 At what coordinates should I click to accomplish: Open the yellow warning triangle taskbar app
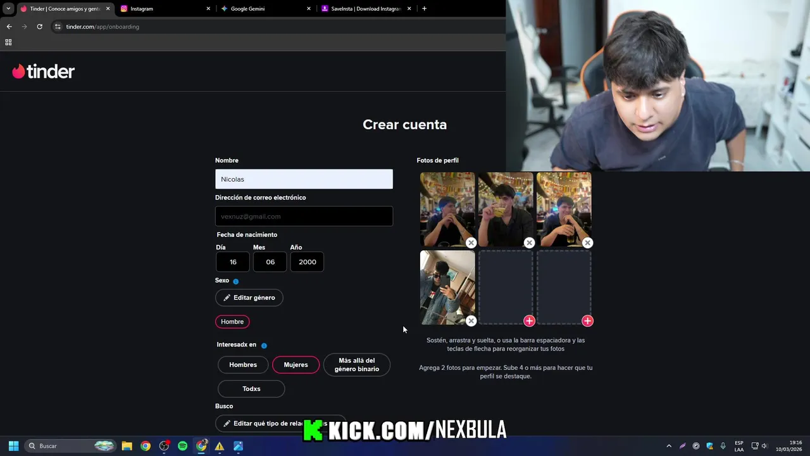pos(220,446)
